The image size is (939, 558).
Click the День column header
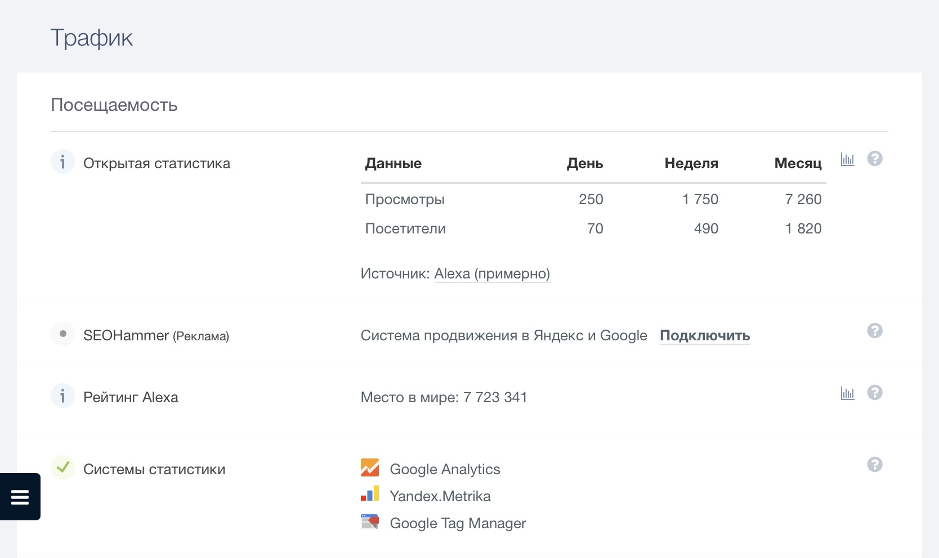click(585, 164)
